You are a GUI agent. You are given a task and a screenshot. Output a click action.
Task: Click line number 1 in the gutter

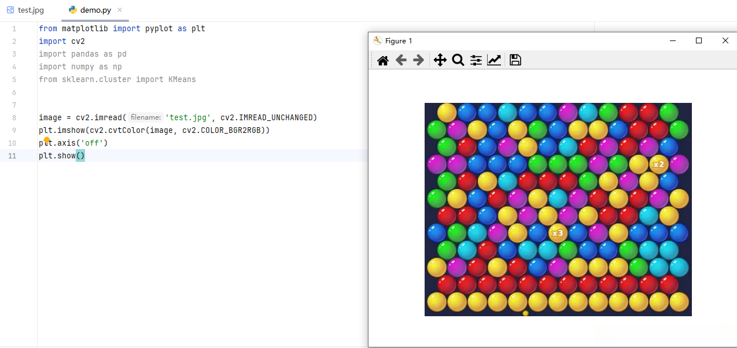(x=13, y=28)
